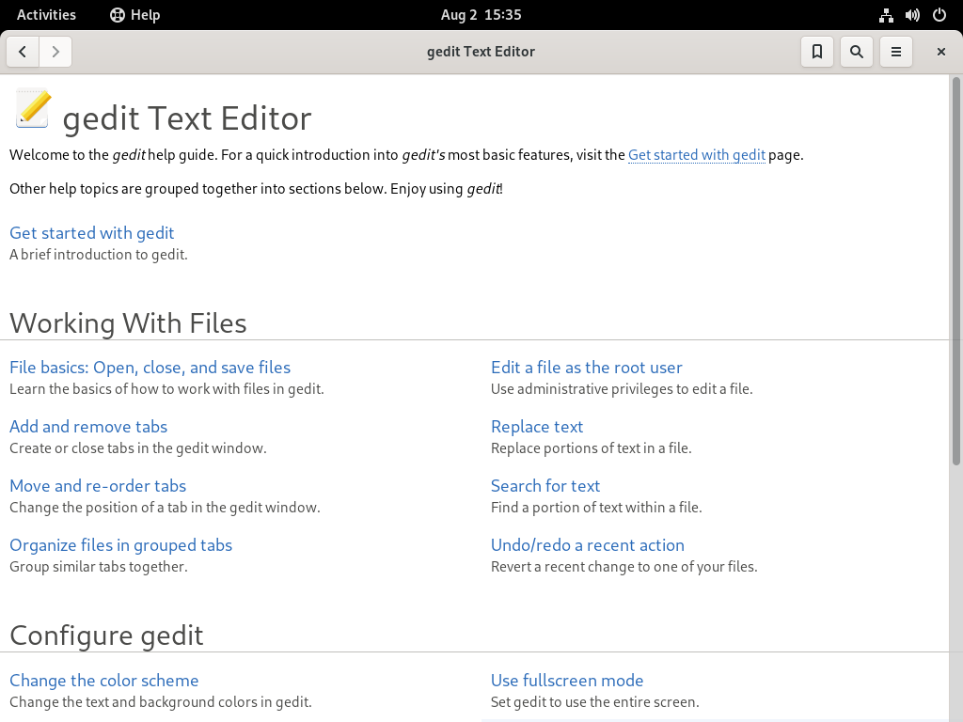The height and width of the screenshot is (722, 963).
Task: Open 'Replace text' help topic
Action: click(x=537, y=426)
